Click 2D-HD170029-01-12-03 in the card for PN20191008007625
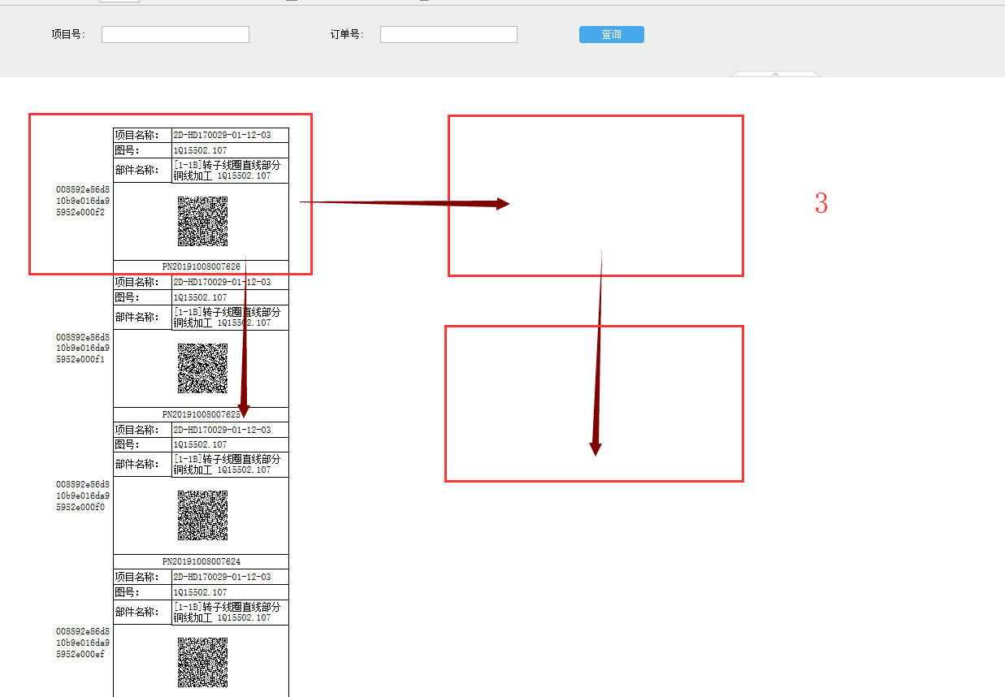Viewport: 1005px width, 697px height. click(x=222, y=282)
